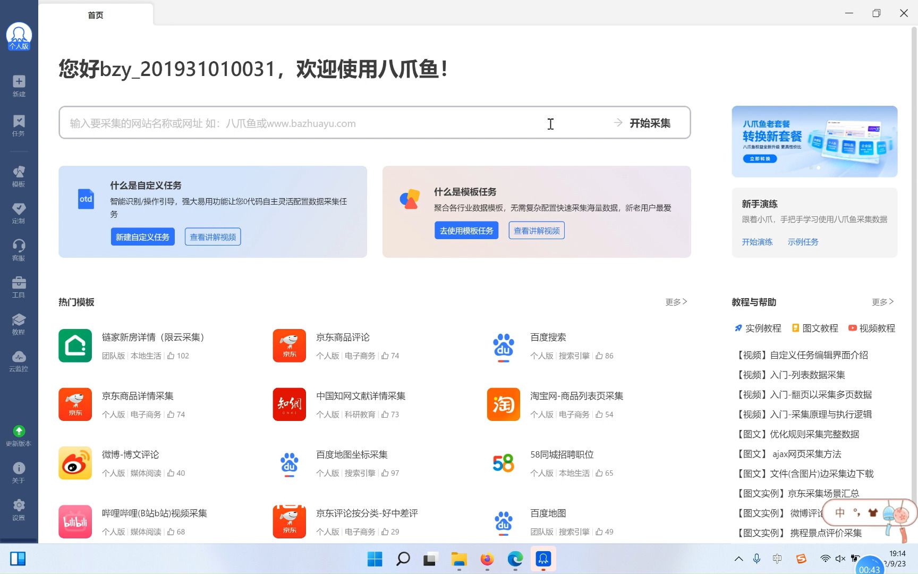Image resolution: width=918 pixels, height=574 pixels.
Task: Open taskbar Search magnifier
Action: [x=403, y=559]
